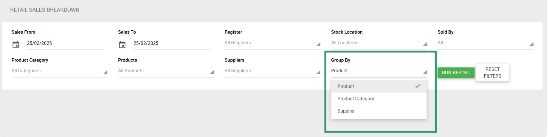Reset filters using RESET FILTERS button
The height and width of the screenshot is (137, 549).
point(492,73)
